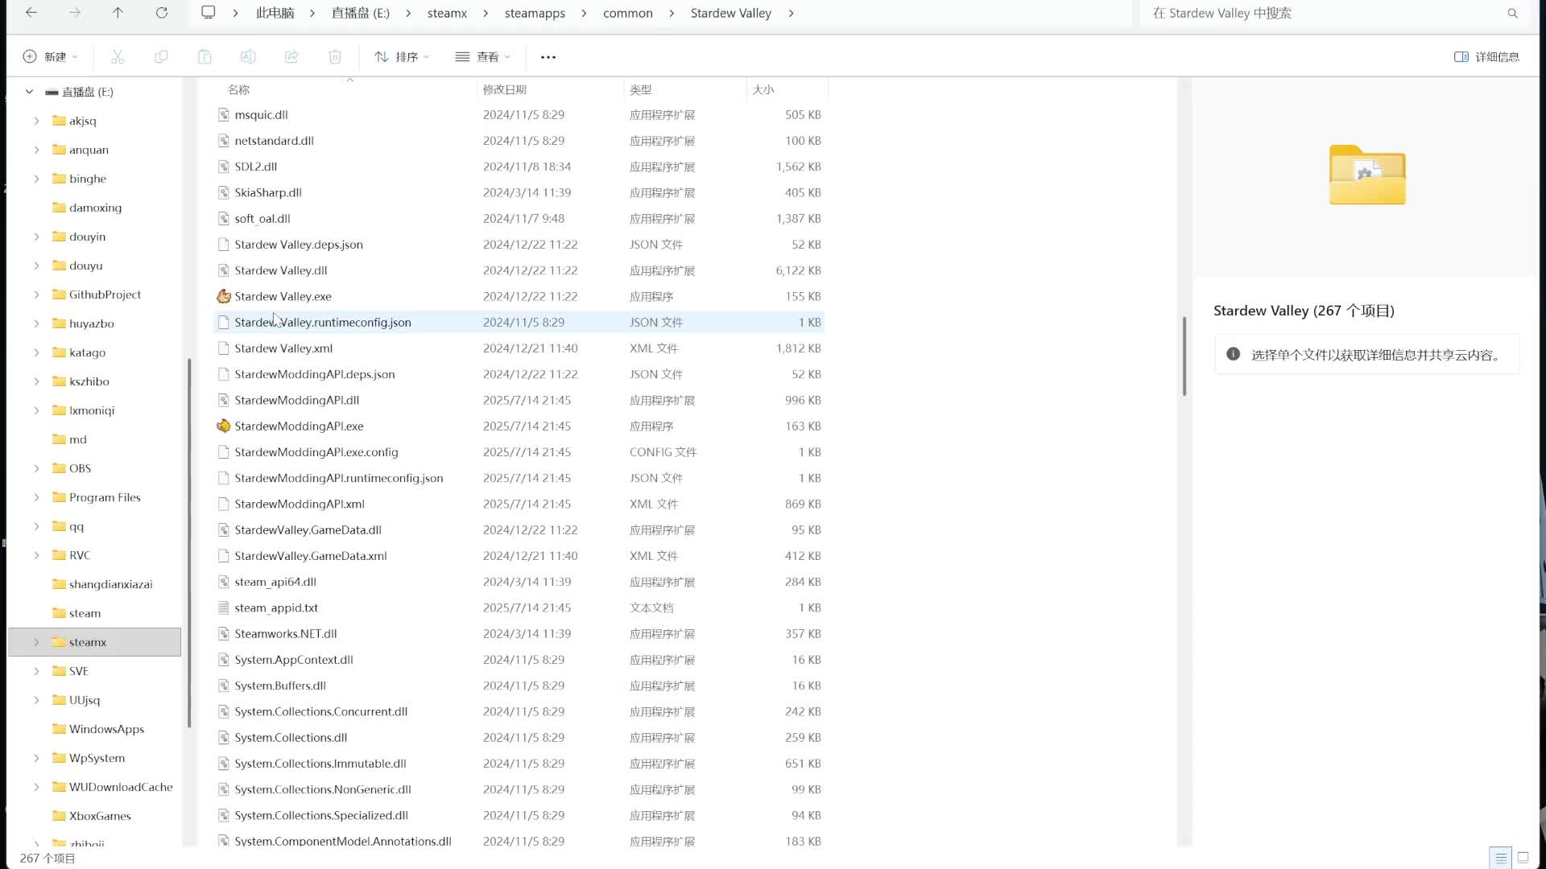Screen dimensions: 1546x869
Task: Collapse the 直播盘 (E:) drive node
Action: point(30,92)
